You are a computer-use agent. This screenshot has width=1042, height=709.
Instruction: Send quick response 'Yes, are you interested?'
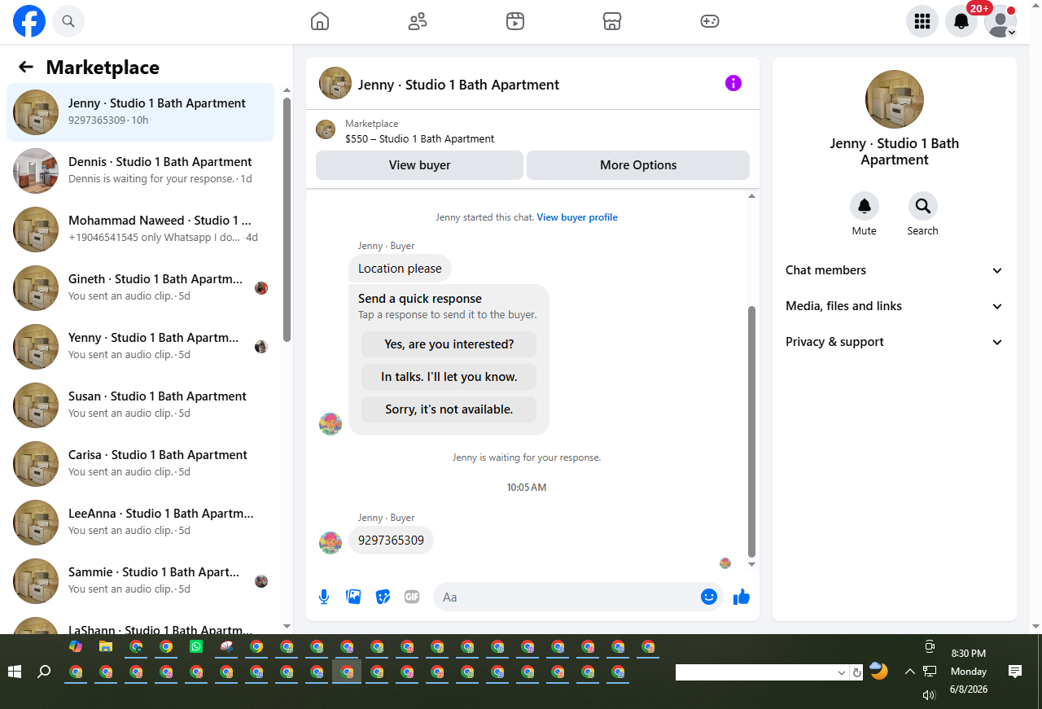(x=449, y=344)
